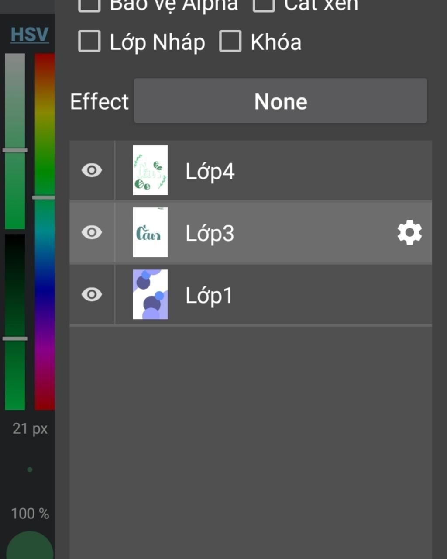Enable the Cắt xén clipping checkbox
The width and height of the screenshot is (447, 559).
point(264,4)
